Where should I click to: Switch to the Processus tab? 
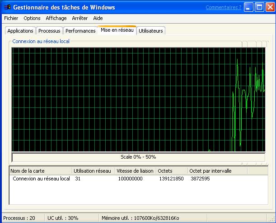(x=49, y=31)
